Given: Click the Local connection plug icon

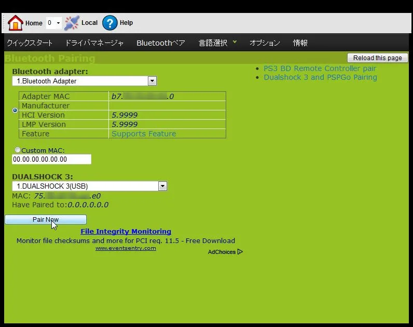Looking at the screenshot, I should point(72,23).
